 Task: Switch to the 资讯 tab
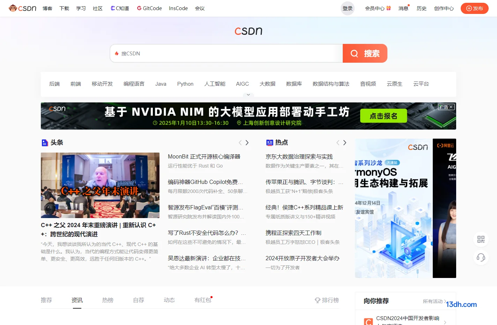click(x=77, y=300)
